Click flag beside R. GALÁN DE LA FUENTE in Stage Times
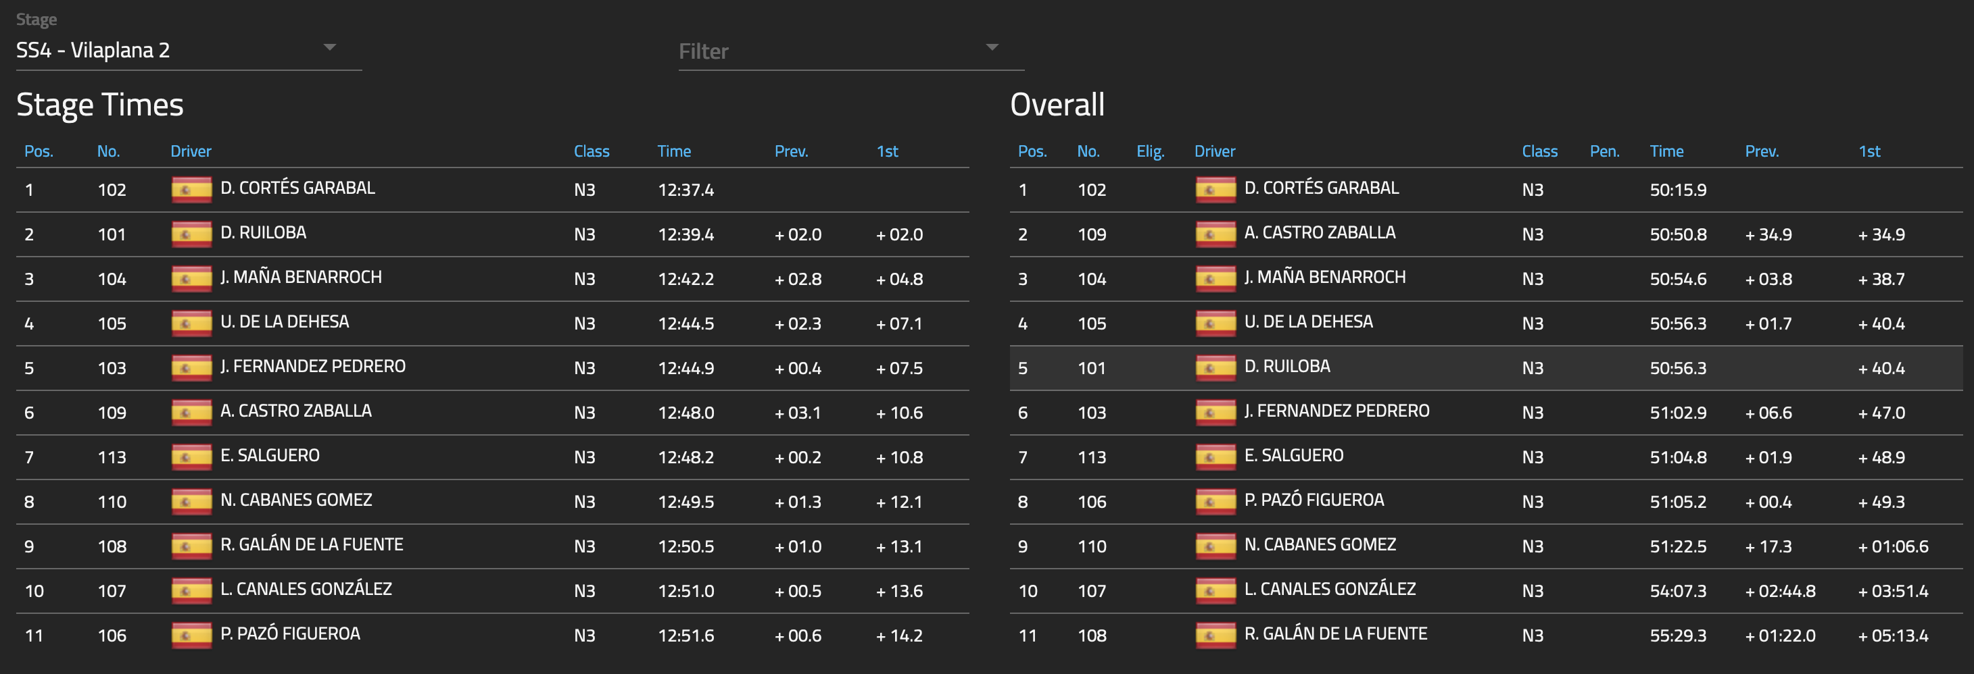 click(x=191, y=545)
